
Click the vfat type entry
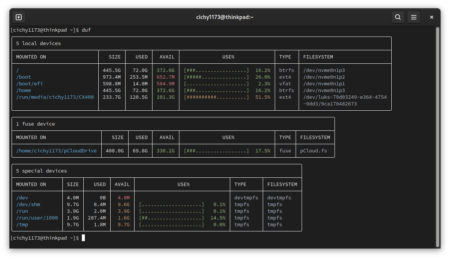click(x=285, y=83)
